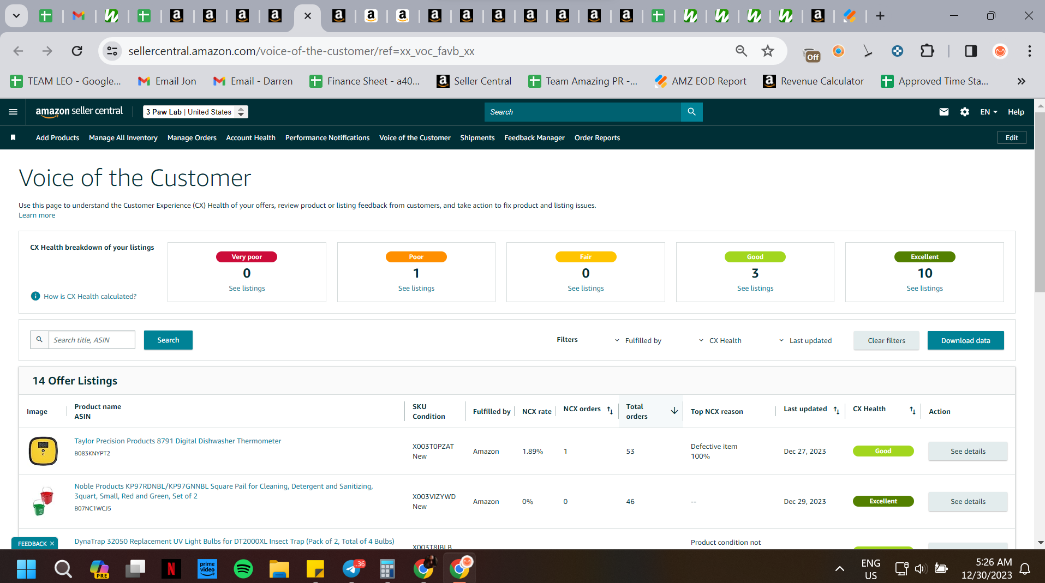Viewport: 1045px width, 583px height.
Task: Open Manage Orders menu item
Action: point(192,137)
